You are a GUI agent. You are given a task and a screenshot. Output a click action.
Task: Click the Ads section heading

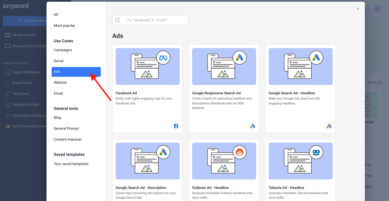[x=118, y=36]
